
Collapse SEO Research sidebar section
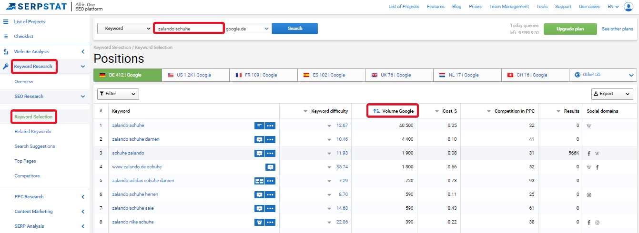[x=83, y=96]
